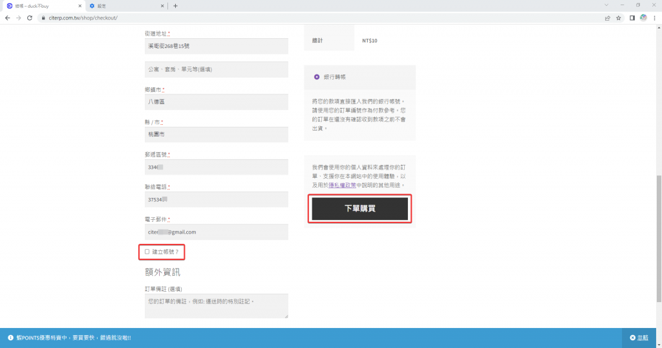Viewport: 662px width, 348px height.
Task: Dismiss the blue notice bar with 忽略
Action: coord(639,338)
